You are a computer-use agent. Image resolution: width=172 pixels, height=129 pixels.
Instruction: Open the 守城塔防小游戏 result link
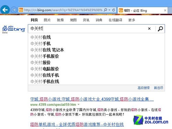pos(92,99)
